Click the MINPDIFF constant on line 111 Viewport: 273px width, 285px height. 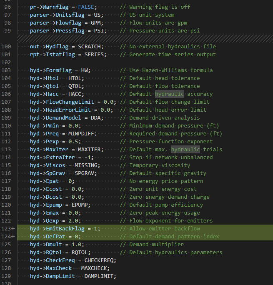(81, 134)
